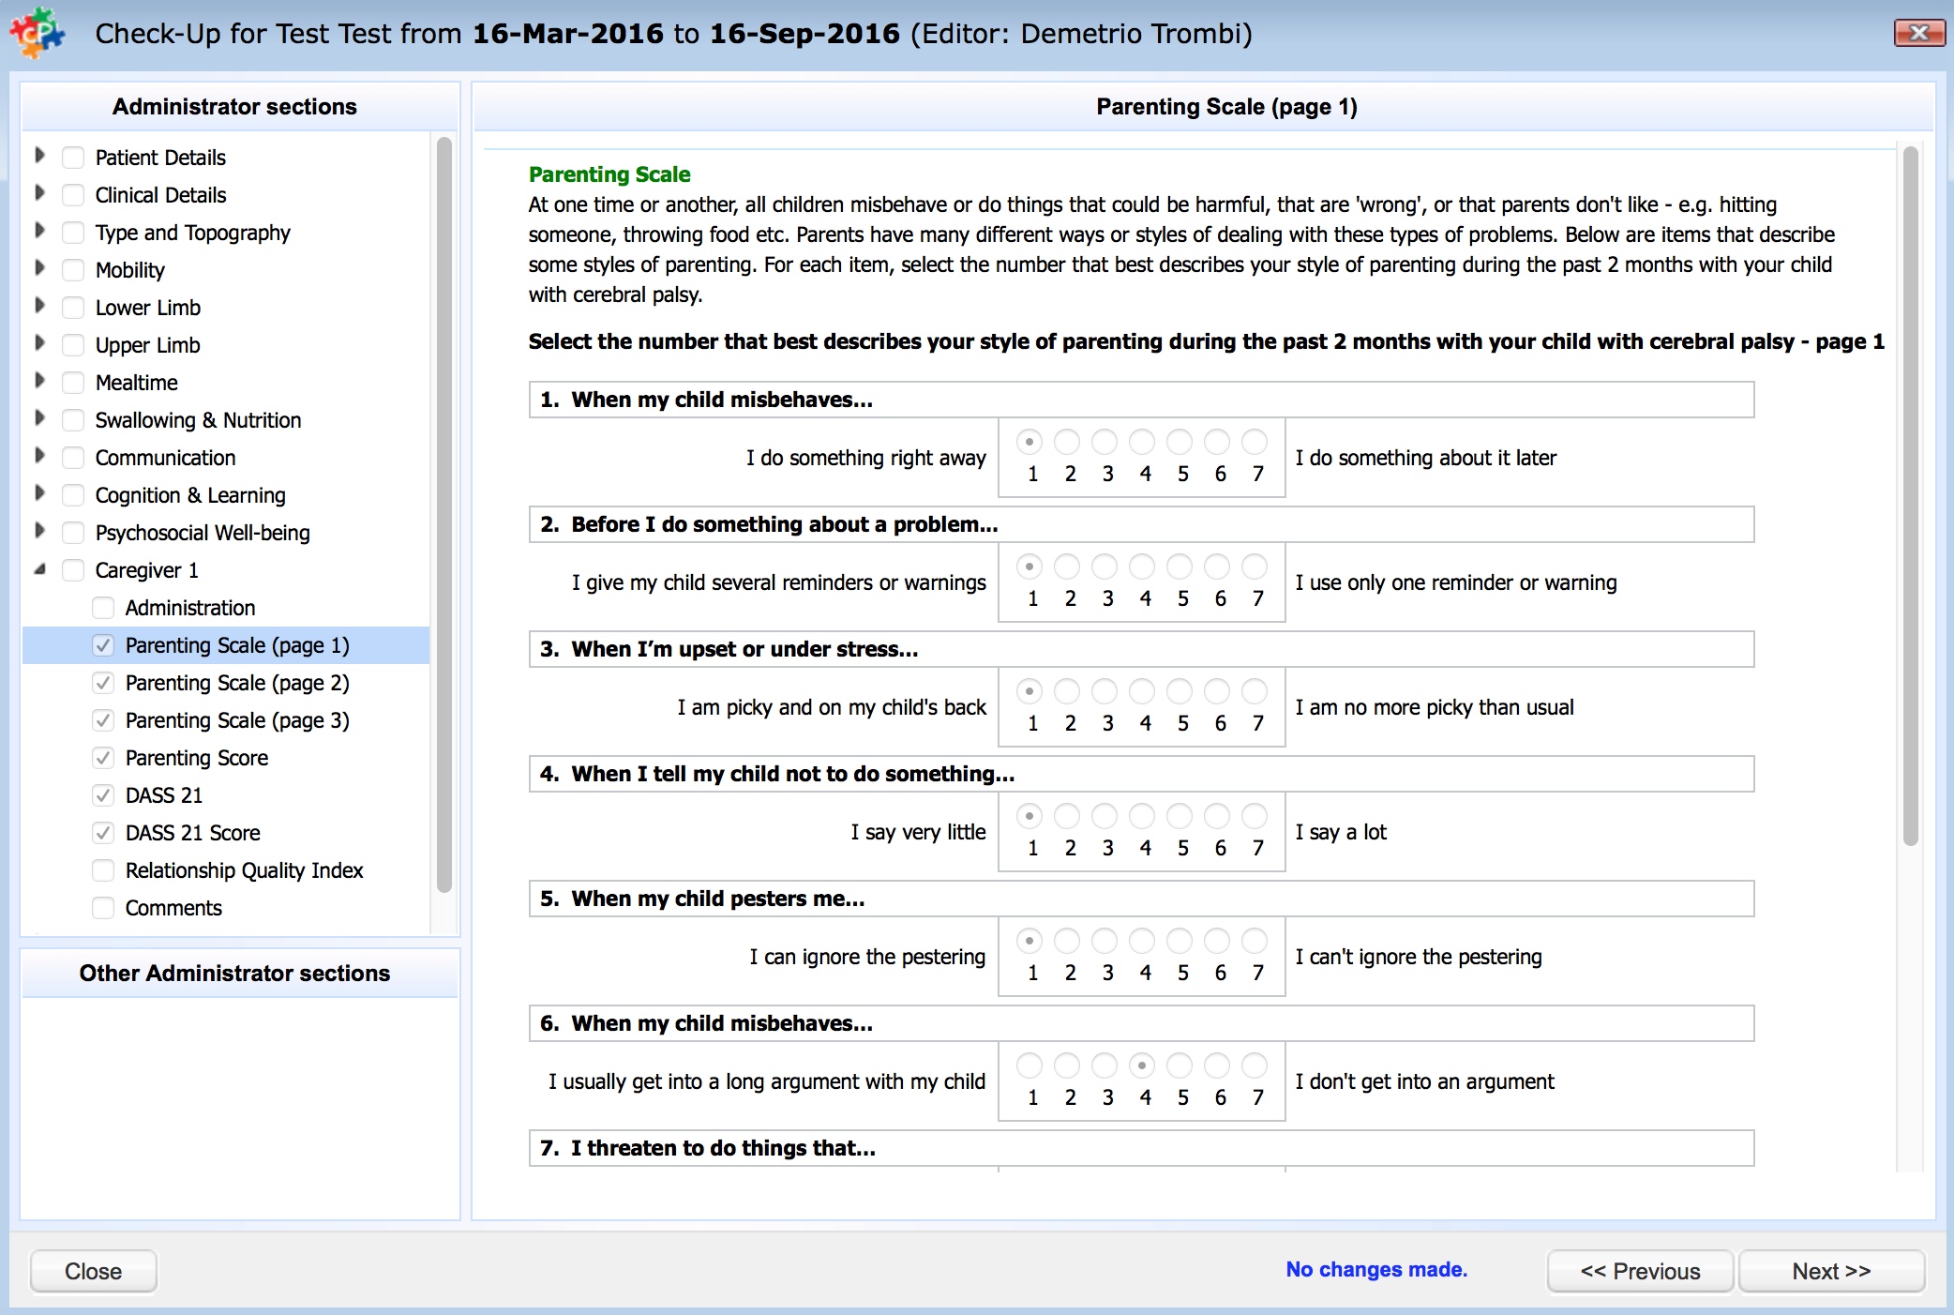
Task: Tick the Clinical Details checkbox
Action: (x=73, y=195)
